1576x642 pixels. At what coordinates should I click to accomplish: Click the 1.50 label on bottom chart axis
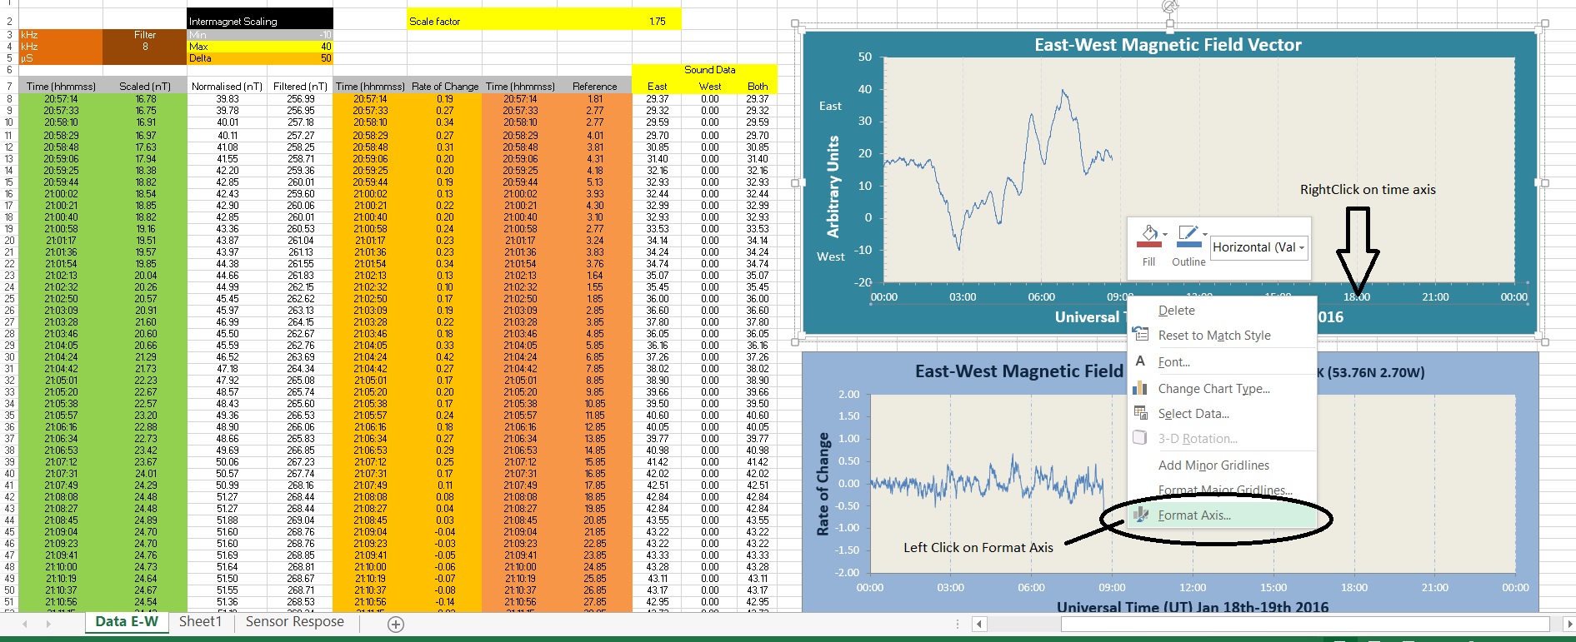(848, 416)
